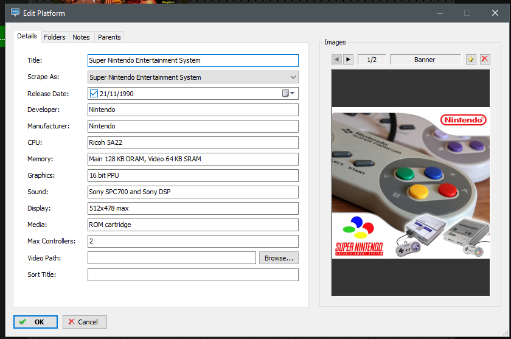Toggle the Release Date checkbox
The width and height of the screenshot is (511, 339).
pos(94,94)
